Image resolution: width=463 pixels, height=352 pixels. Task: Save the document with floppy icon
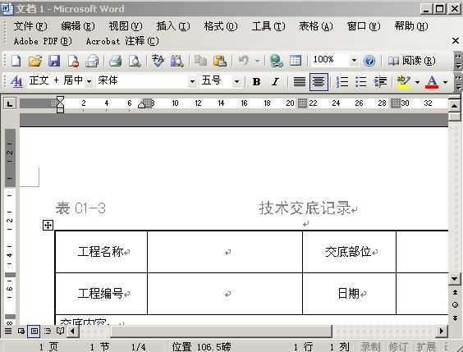click(54, 61)
